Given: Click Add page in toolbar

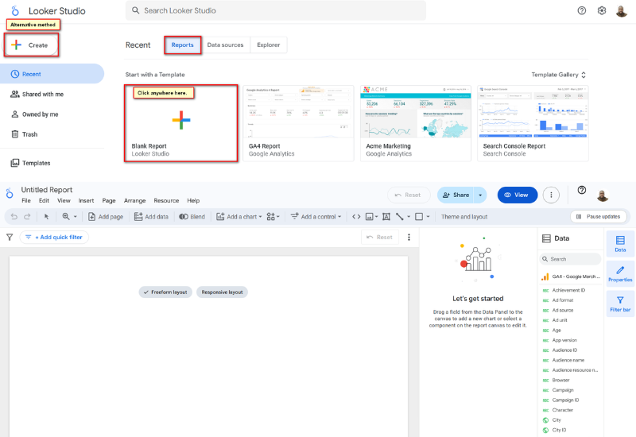Looking at the screenshot, I should click(x=106, y=217).
